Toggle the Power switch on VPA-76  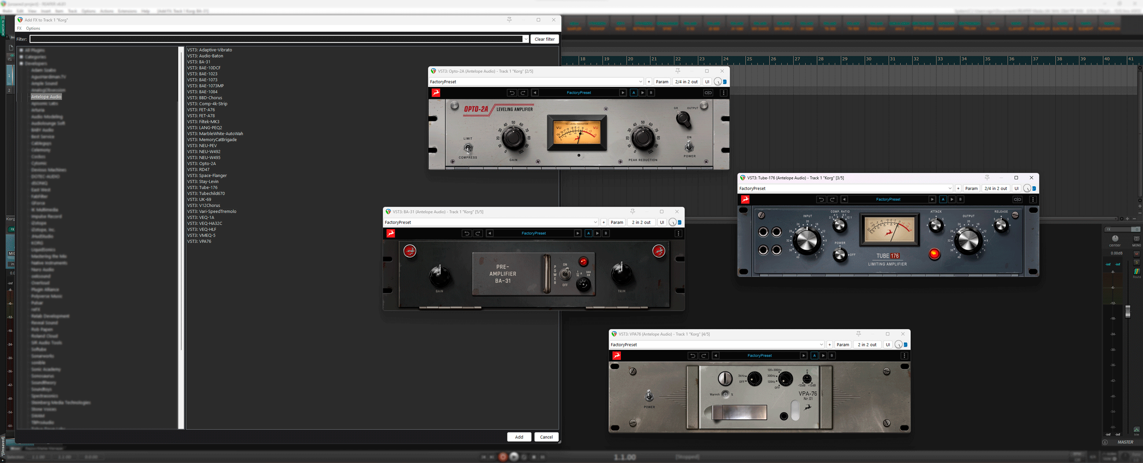click(x=649, y=395)
